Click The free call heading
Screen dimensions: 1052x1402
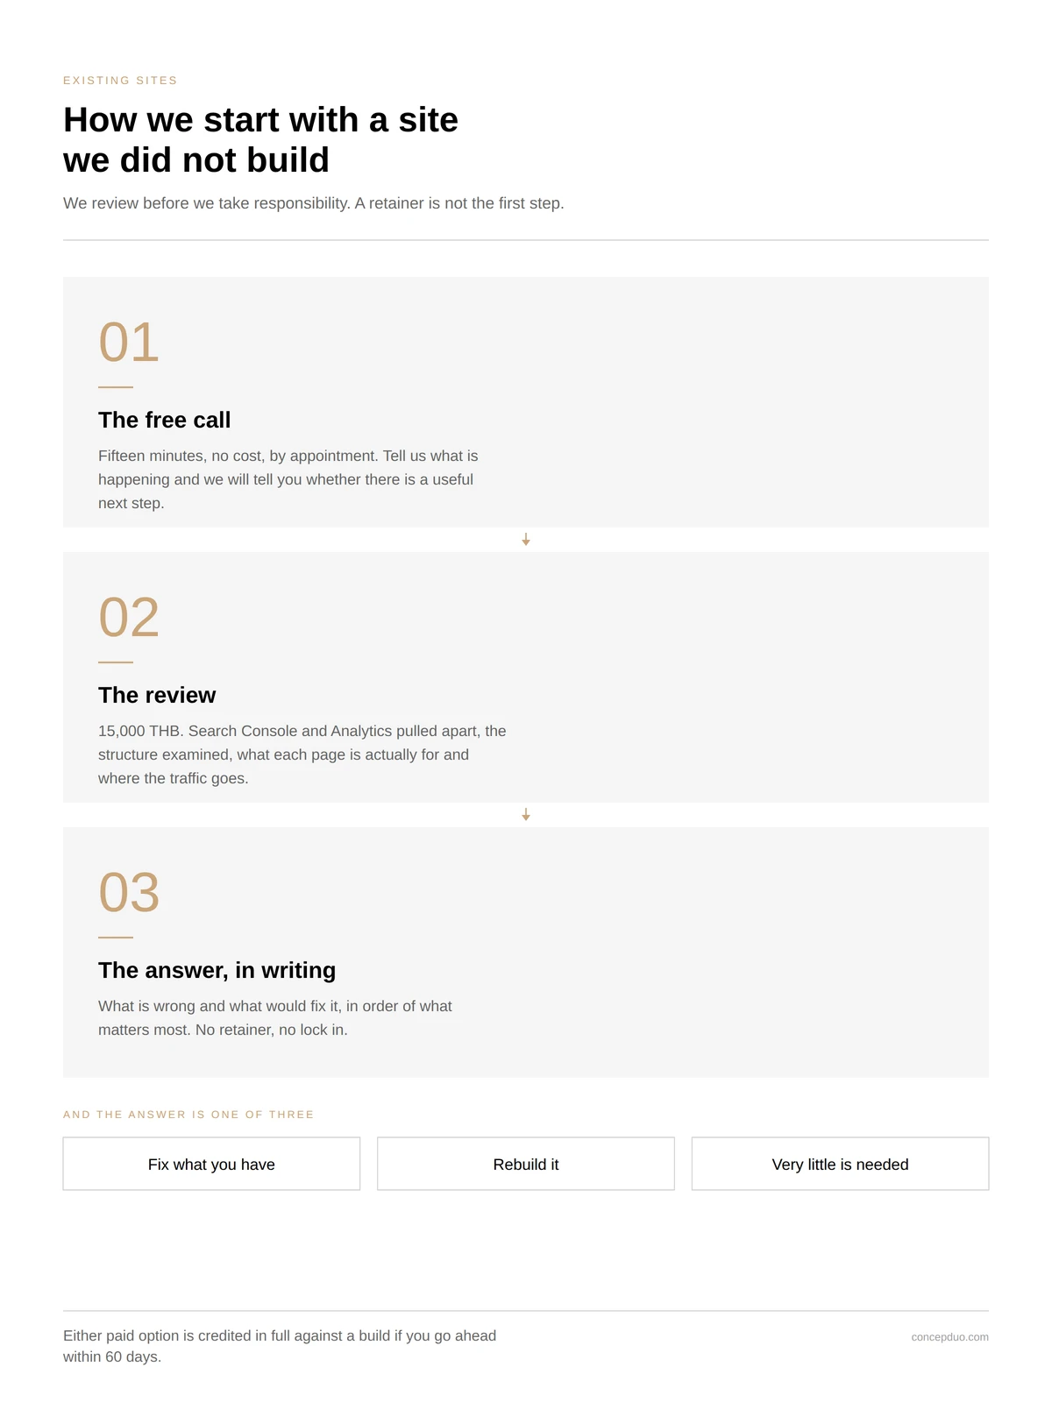click(x=164, y=420)
